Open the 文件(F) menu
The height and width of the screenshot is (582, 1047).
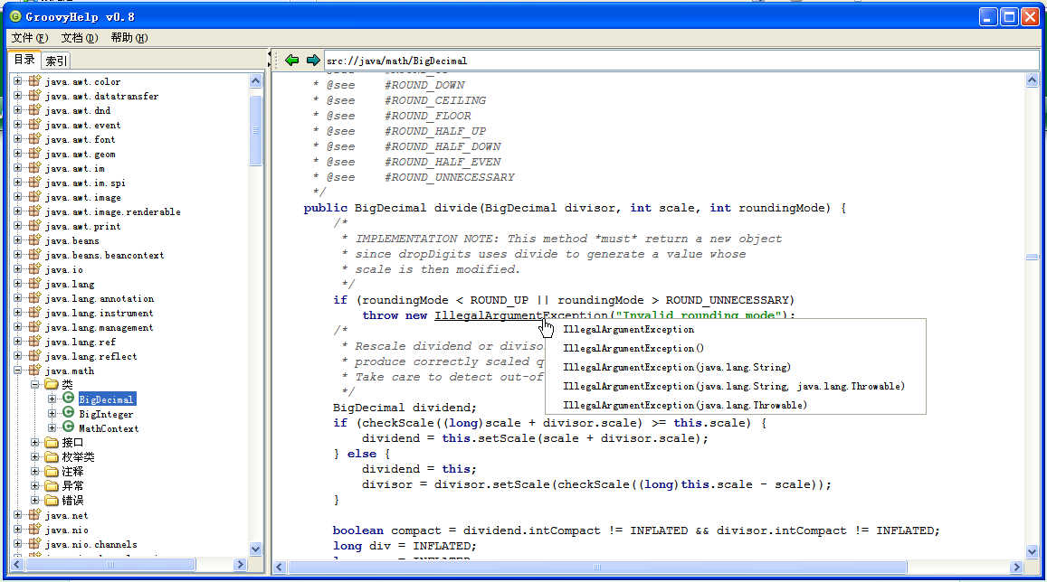point(30,37)
